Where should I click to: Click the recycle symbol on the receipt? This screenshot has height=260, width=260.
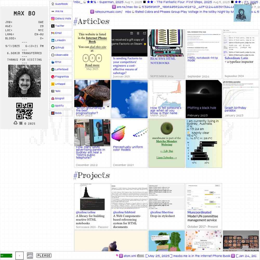click(15, 123)
